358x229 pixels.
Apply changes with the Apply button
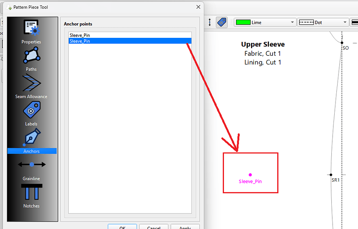pos(185,227)
